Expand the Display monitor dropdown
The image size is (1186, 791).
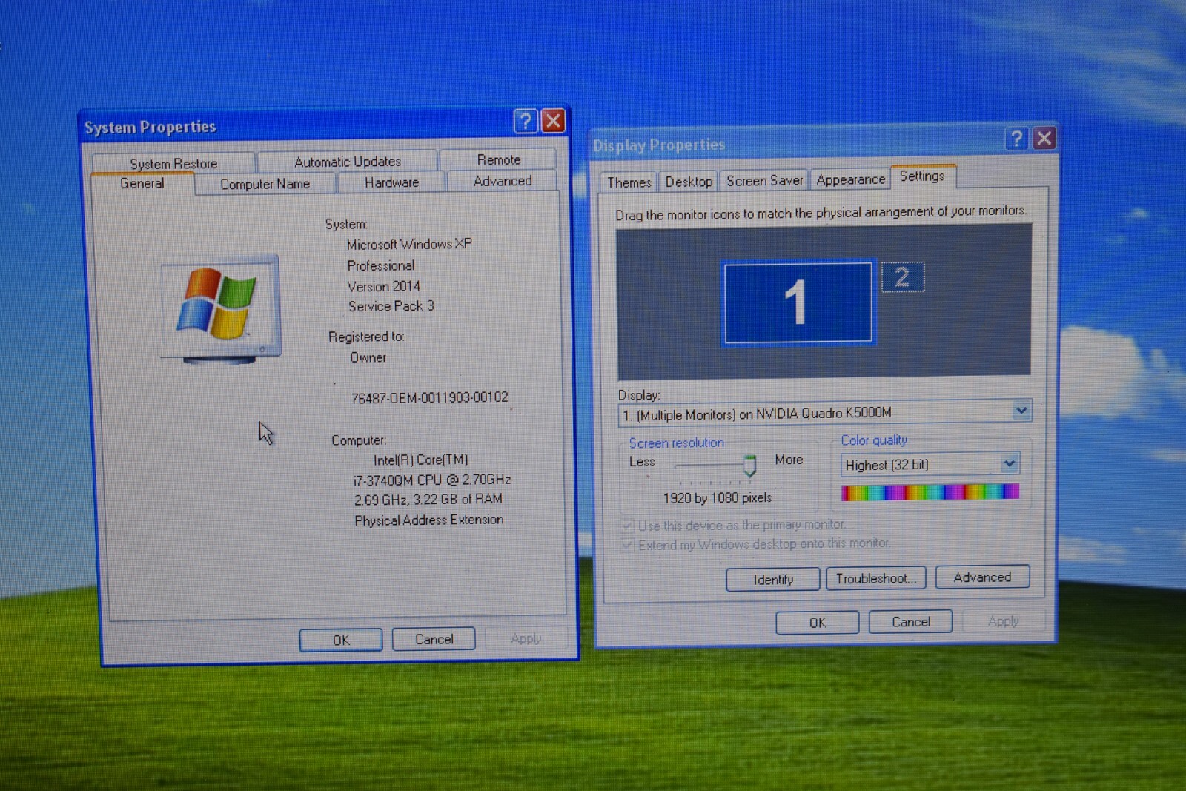1021,411
